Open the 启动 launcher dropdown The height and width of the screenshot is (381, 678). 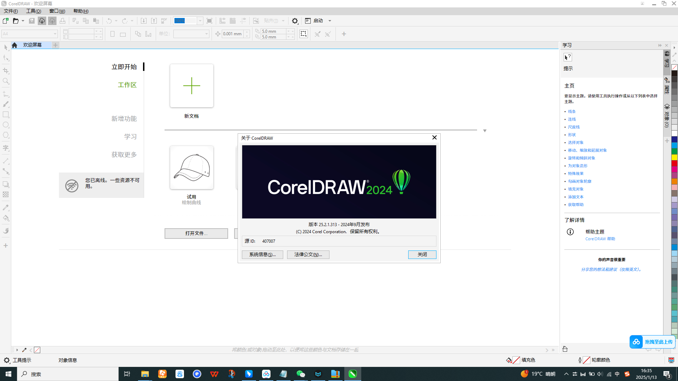point(330,21)
